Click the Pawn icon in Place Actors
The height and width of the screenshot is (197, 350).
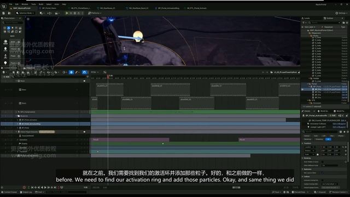pyautogui.click(x=5, y=56)
